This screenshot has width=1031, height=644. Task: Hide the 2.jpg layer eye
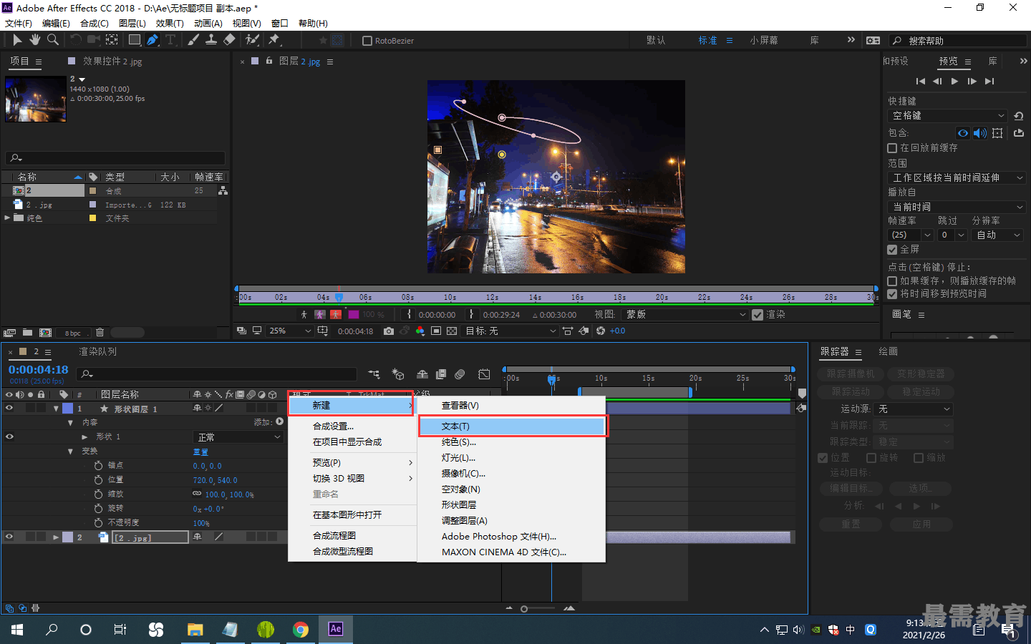pos(9,537)
